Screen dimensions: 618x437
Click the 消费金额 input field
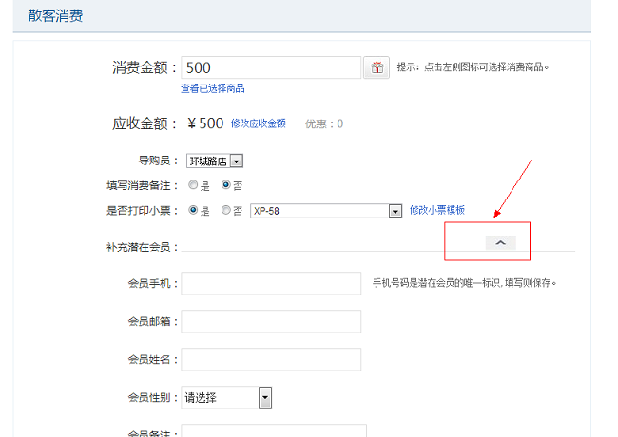271,67
